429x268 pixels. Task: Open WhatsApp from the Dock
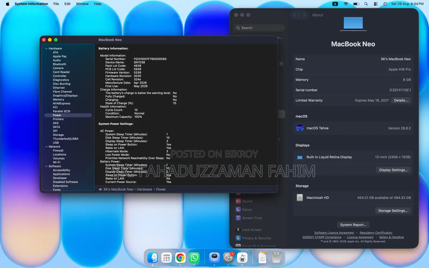click(x=194, y=258)
